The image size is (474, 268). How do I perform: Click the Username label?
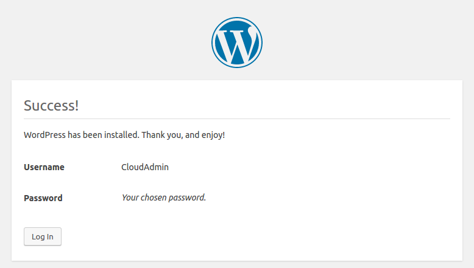44,167
